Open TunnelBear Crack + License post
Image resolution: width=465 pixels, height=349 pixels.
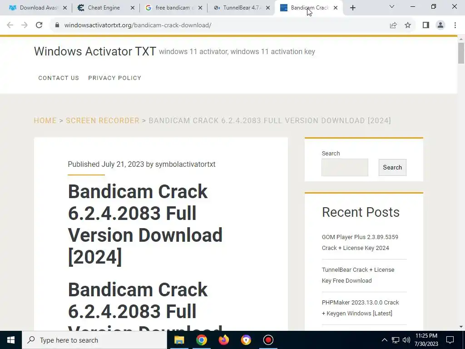pyautogui.click(x=358, y=275)
